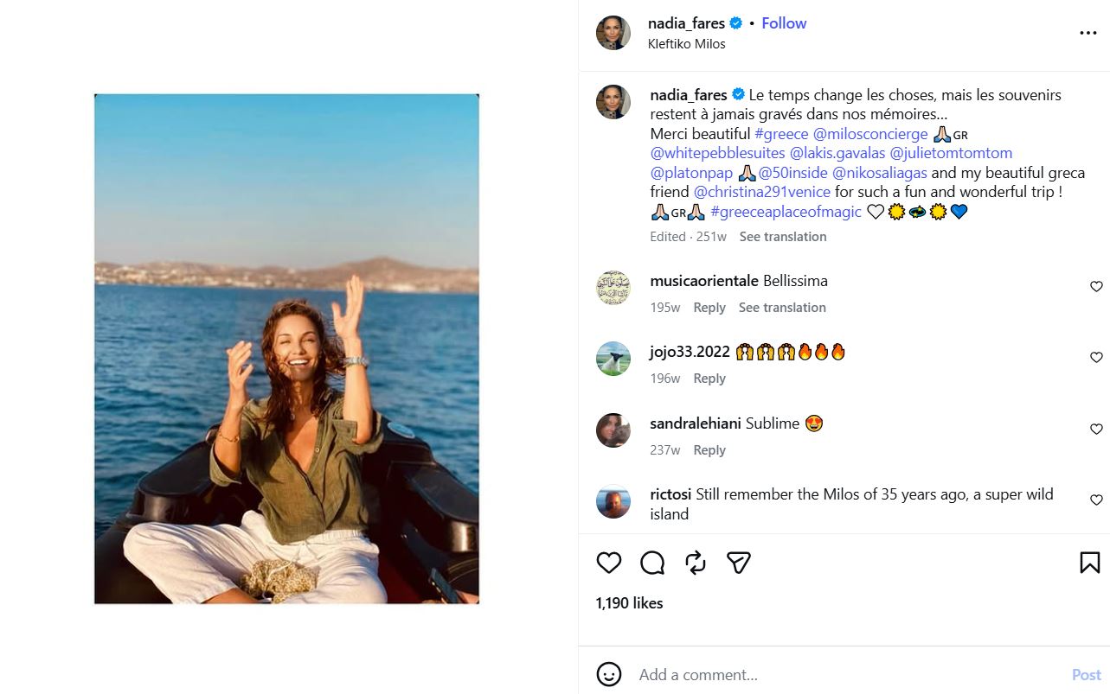The width and height of the screenshot is (1110, 694).
Task: Follow nadia_fares
Action: (x=783, y=23)
